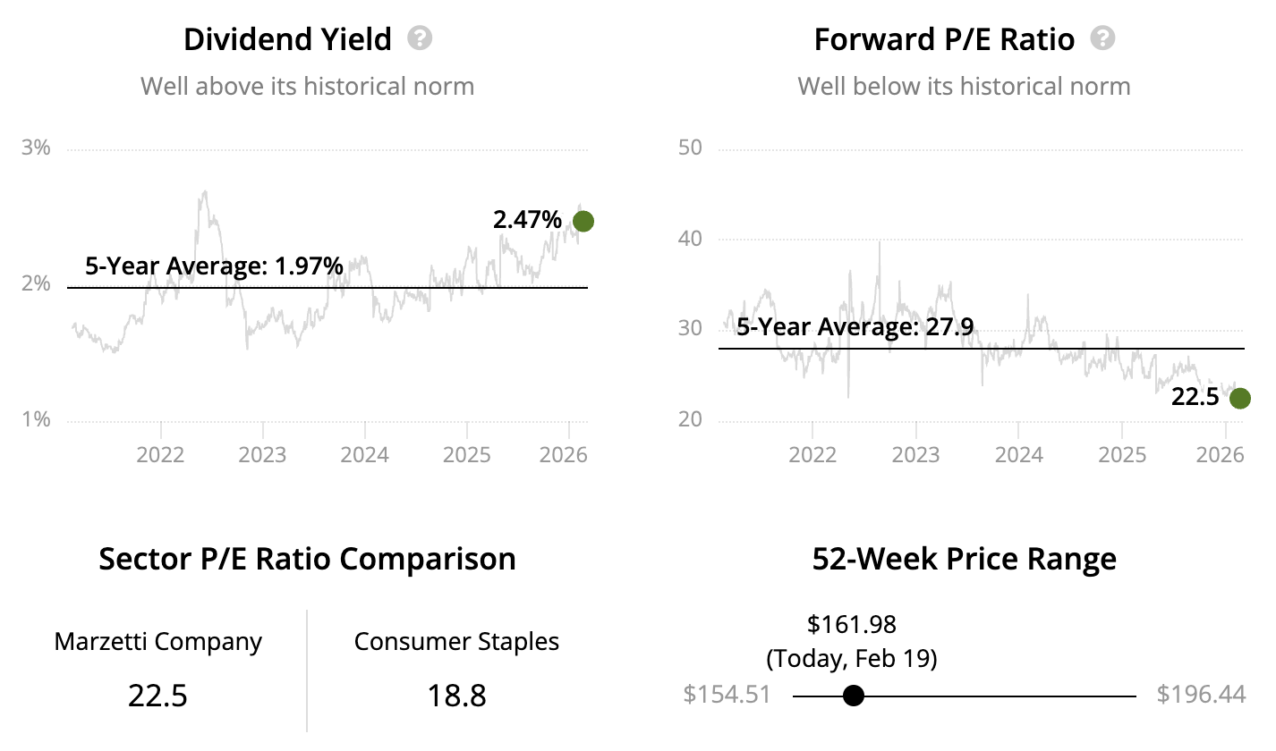Click the green 2.47% dividend yield marker
Viewport: 1276px width, 751px height.
click(x=583, y=221)
